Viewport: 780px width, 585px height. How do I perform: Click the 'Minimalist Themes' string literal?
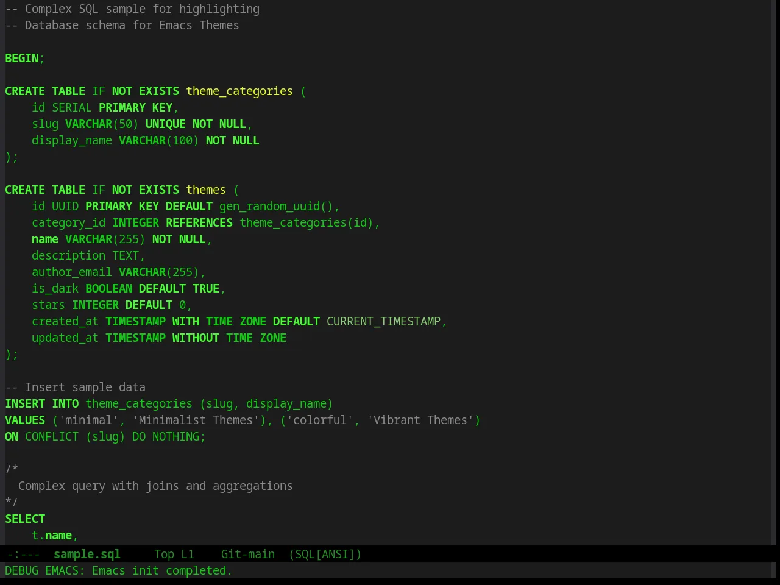(x=196, y=420)
